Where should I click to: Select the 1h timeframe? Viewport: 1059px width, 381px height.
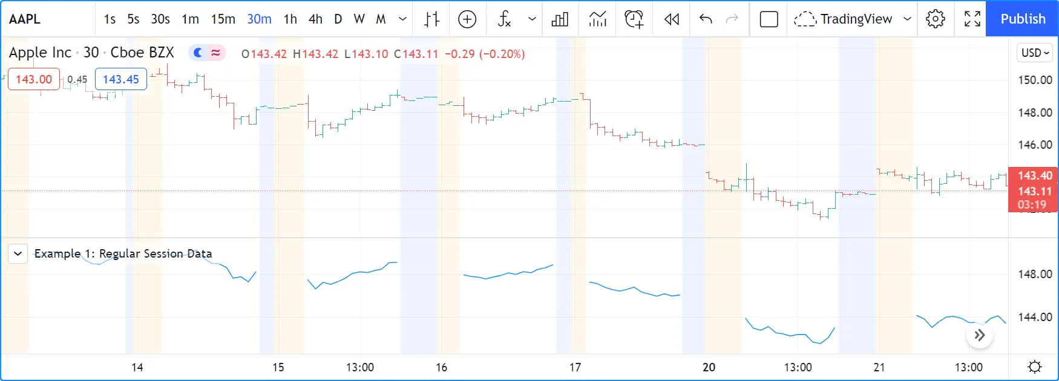click(x=290, y=19)
